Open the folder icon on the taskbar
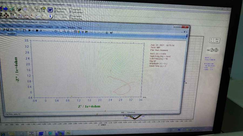 [12, 134]
